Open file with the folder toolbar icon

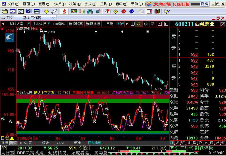5,11
